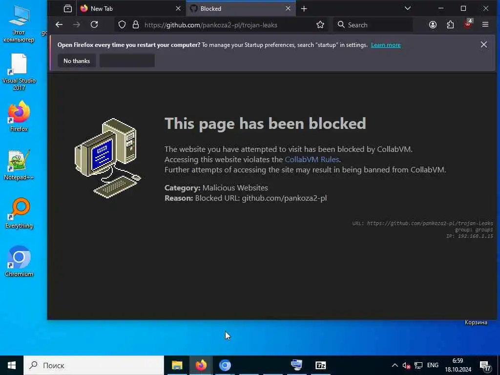Focus the Search box in toolbar
Image resolution: width=500 pixels, height=375 pixels.
click(373, 25)
